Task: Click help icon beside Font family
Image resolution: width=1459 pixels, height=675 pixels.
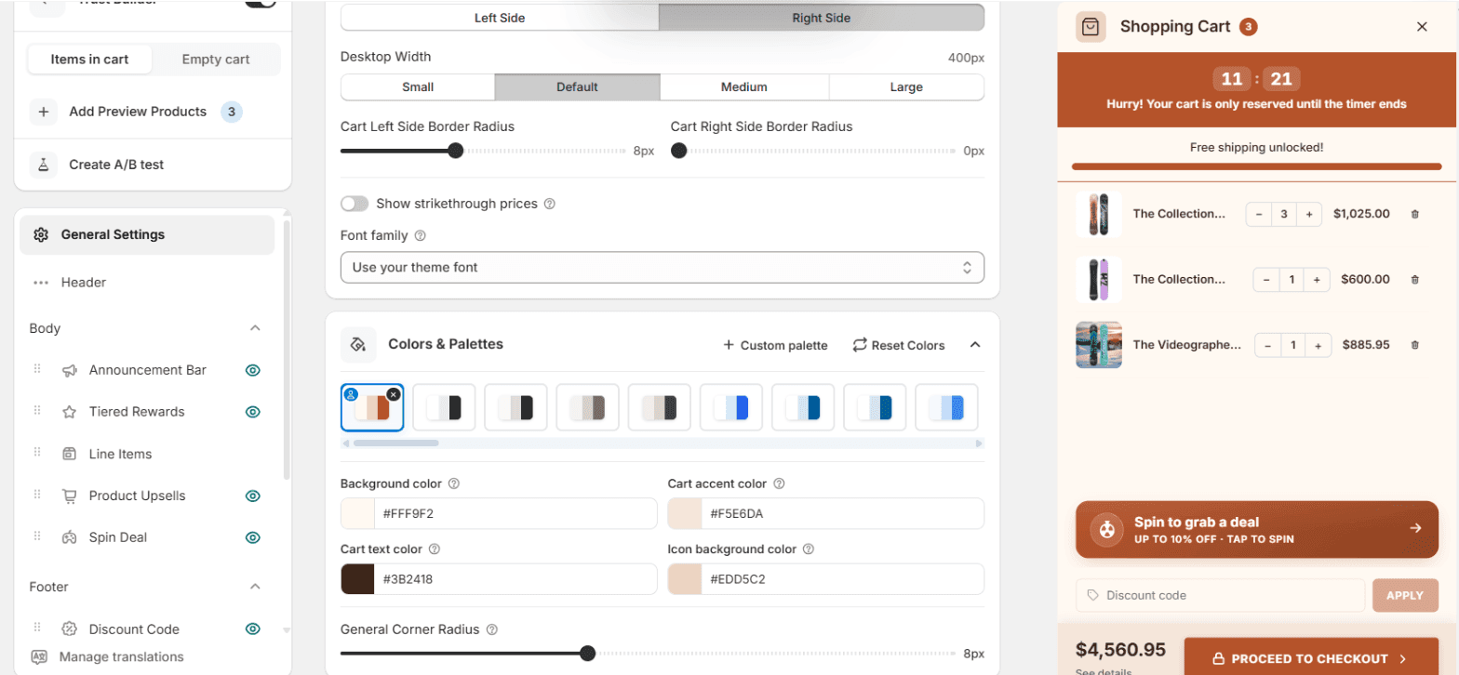Action: [x=420, y=236]
